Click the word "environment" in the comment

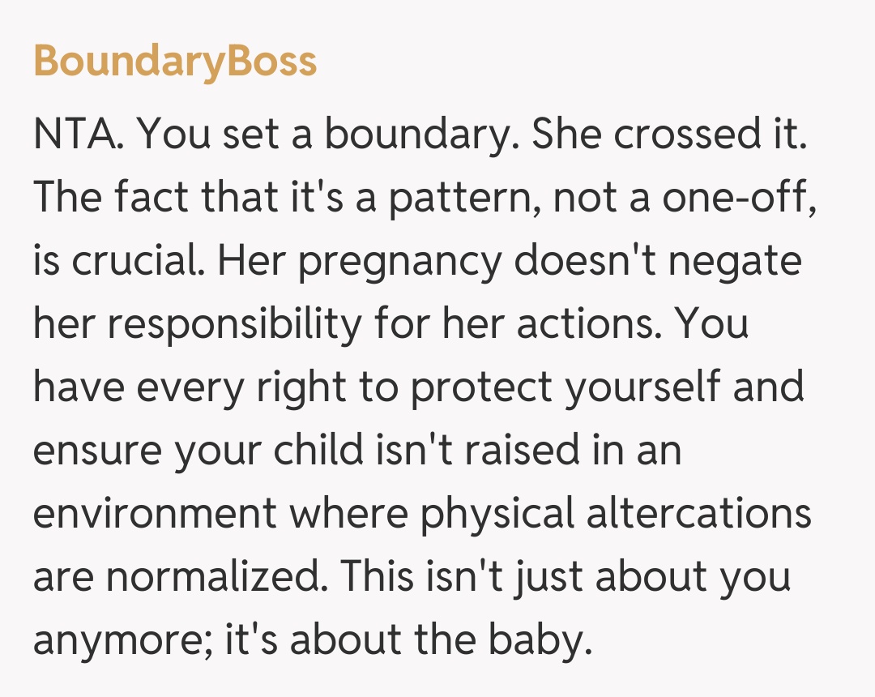(154, 514)
